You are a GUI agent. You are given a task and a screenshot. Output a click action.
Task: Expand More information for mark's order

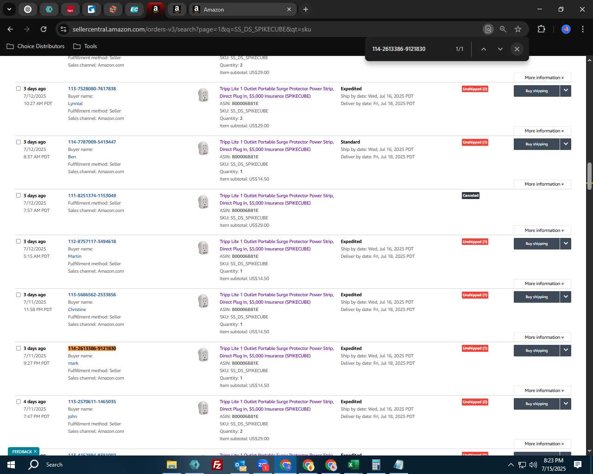pos(542,391)
